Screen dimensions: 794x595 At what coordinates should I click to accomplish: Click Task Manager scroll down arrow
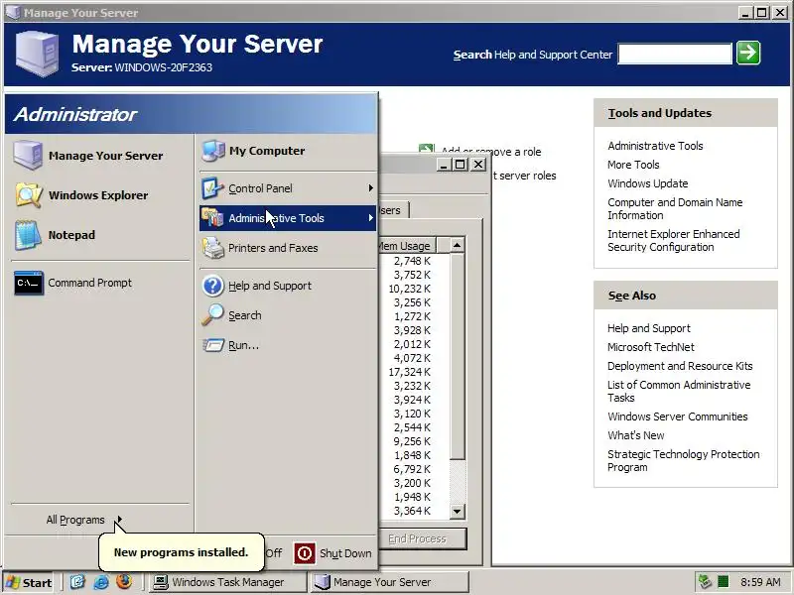point(457,511)
